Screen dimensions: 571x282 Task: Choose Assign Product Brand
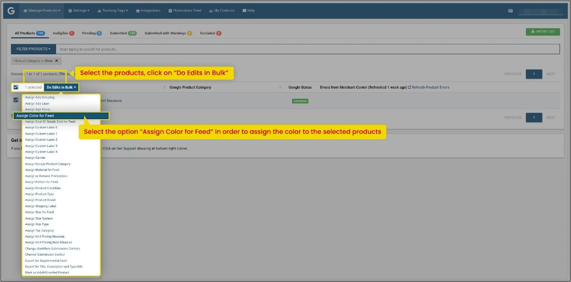point(40,200)
